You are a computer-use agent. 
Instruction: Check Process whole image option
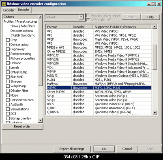coord(88,15)
